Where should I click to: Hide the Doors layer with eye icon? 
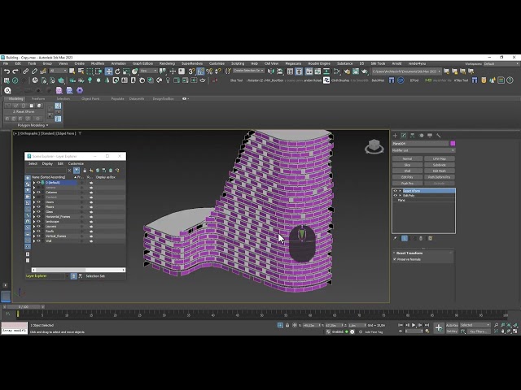pyautogui.click(x=38, y=202)
